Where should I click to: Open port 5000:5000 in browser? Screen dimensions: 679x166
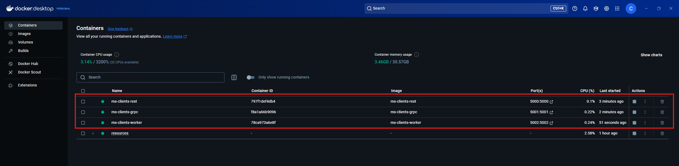(x=542, y=102)
